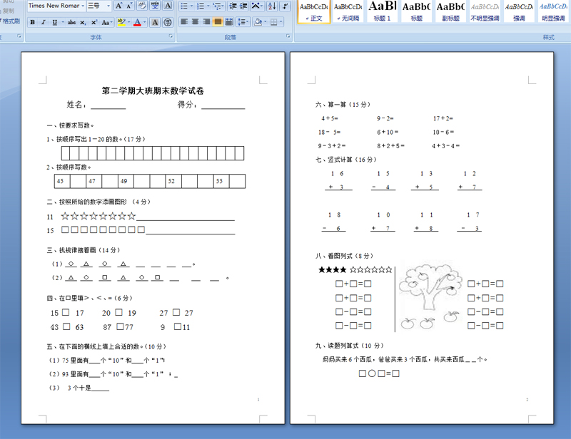571x439 pixels.
Task: Toggle Character Shading button
Action: pyautogui.click(x=155, y=22)
